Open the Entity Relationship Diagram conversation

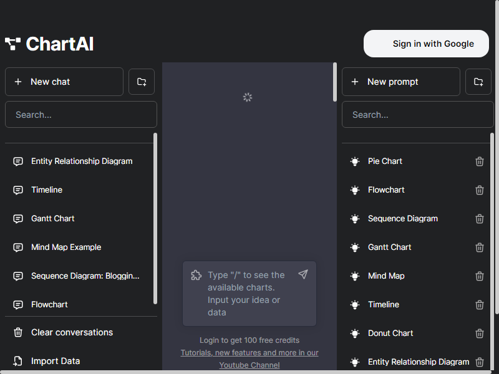pyautogui.click(x=79, y=161)
